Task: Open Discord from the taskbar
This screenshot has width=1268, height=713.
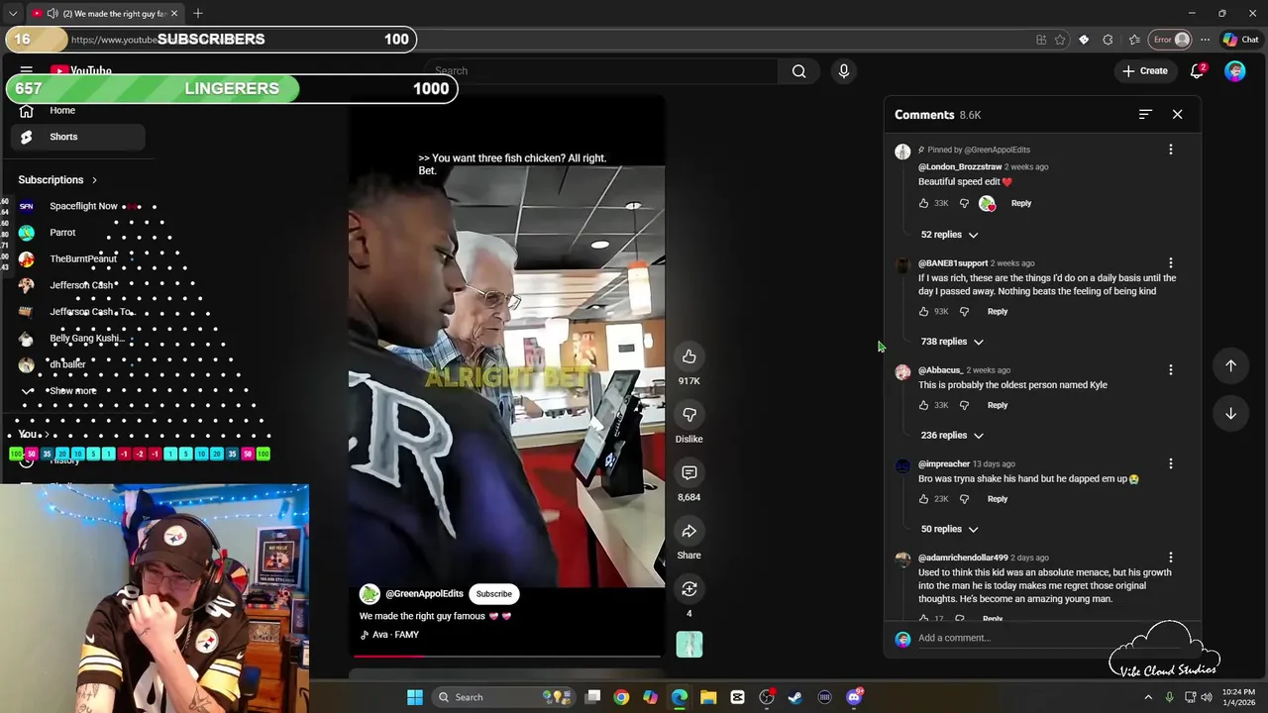Action: pos(854,697)
